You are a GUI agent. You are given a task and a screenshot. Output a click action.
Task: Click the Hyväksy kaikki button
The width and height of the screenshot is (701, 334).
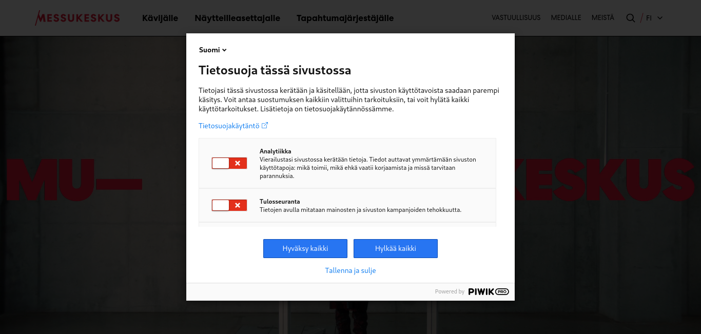(x=305, y=248)
